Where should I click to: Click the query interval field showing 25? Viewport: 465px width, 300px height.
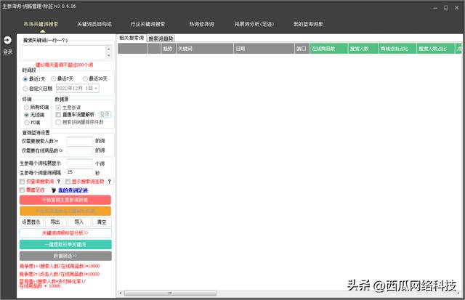[x=80, y=172]
